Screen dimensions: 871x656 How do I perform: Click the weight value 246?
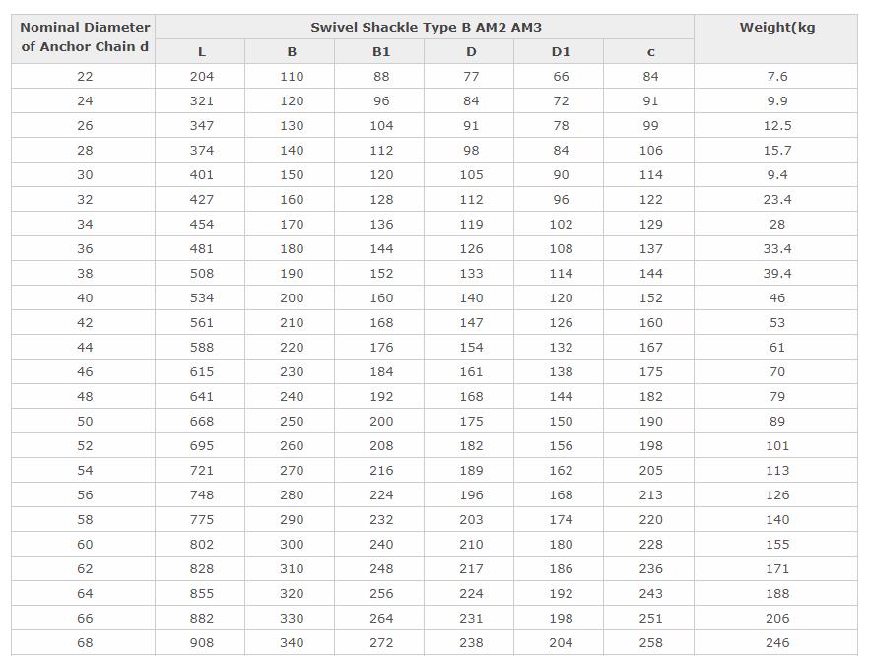click(x=776, y=642)
